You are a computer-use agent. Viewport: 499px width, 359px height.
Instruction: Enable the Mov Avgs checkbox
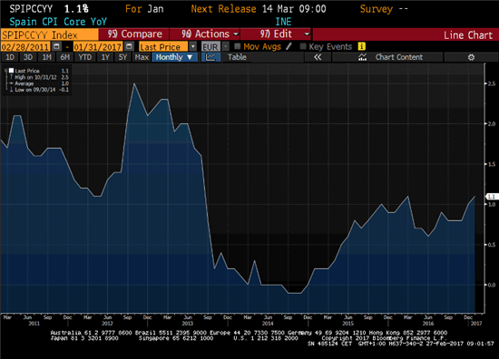pyautogui.click(x=238, y=46)
